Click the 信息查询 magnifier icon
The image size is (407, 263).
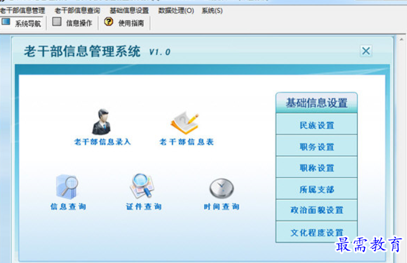pos(67,187)
